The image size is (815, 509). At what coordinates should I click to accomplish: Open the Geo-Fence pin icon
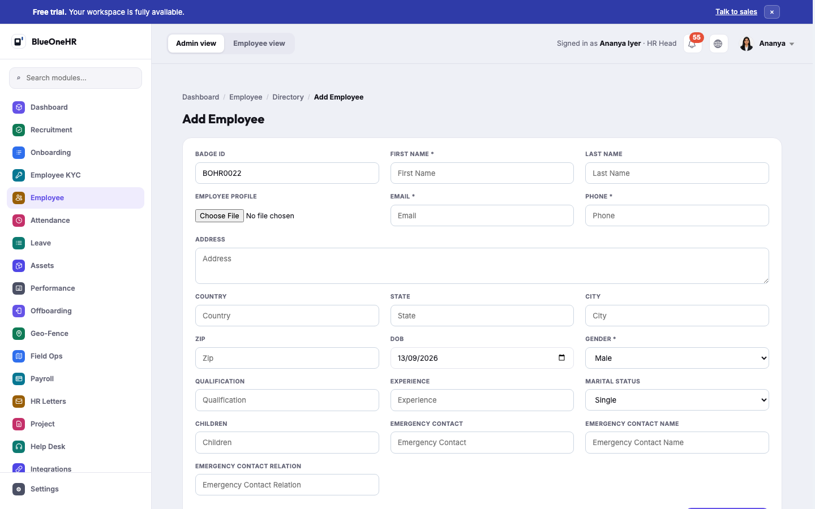(19, 334)
